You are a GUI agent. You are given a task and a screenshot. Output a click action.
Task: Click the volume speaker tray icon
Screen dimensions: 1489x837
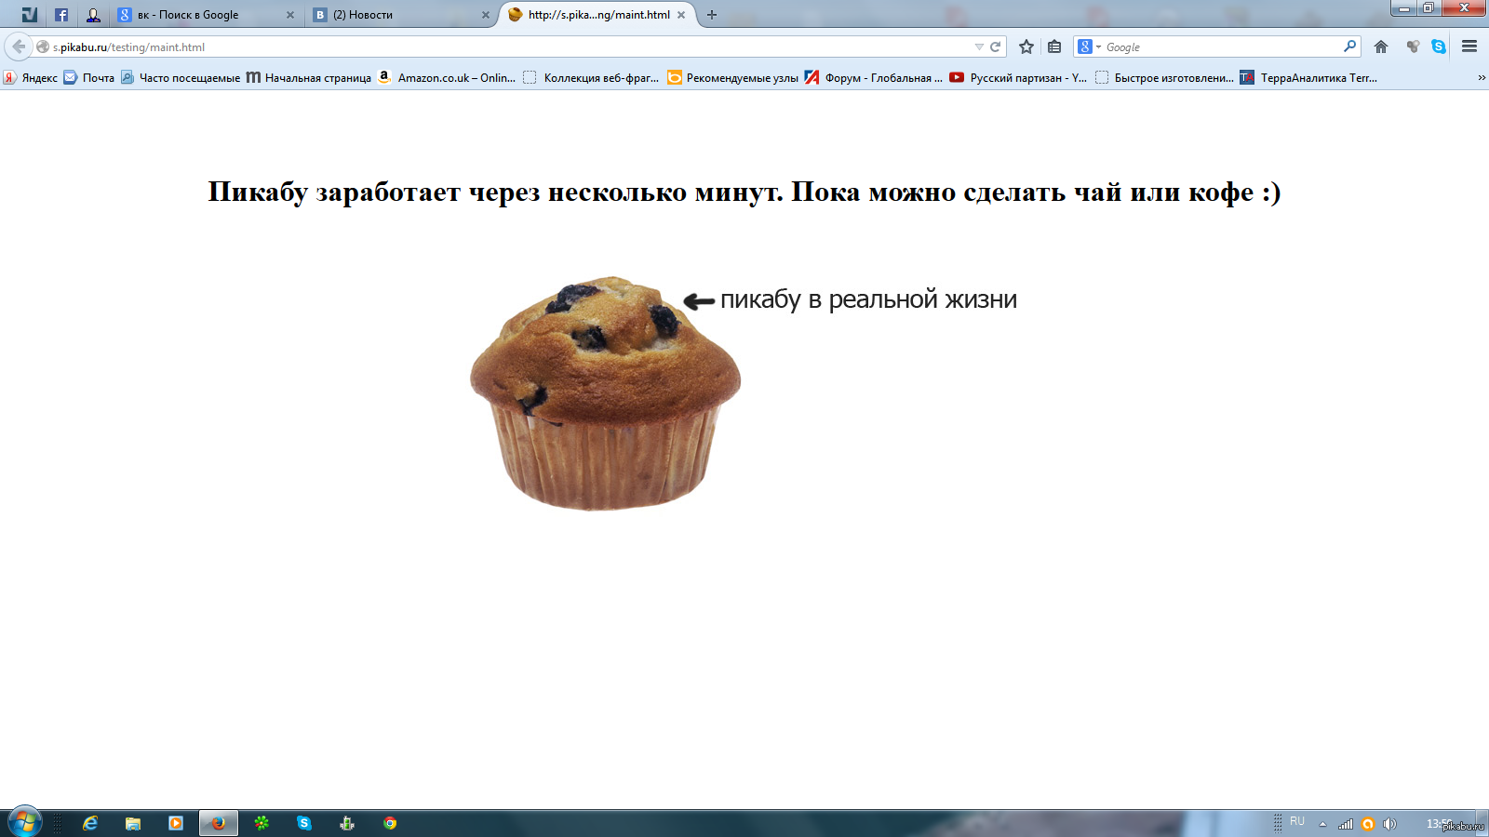pyautogui.click(x=1389, y=824)
